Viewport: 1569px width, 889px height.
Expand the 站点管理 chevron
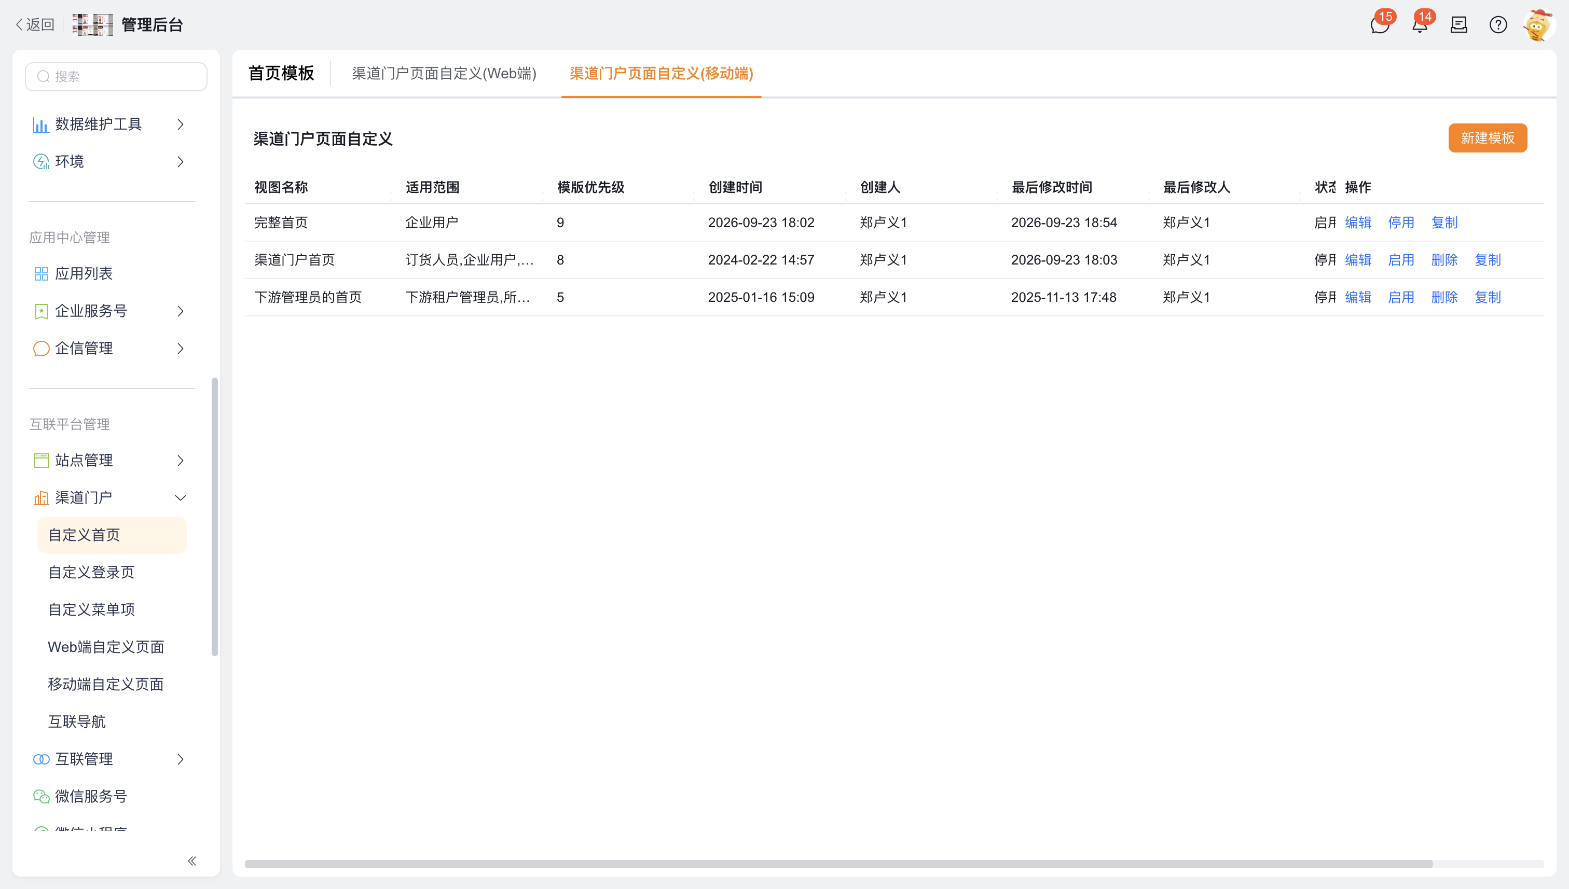180,461
